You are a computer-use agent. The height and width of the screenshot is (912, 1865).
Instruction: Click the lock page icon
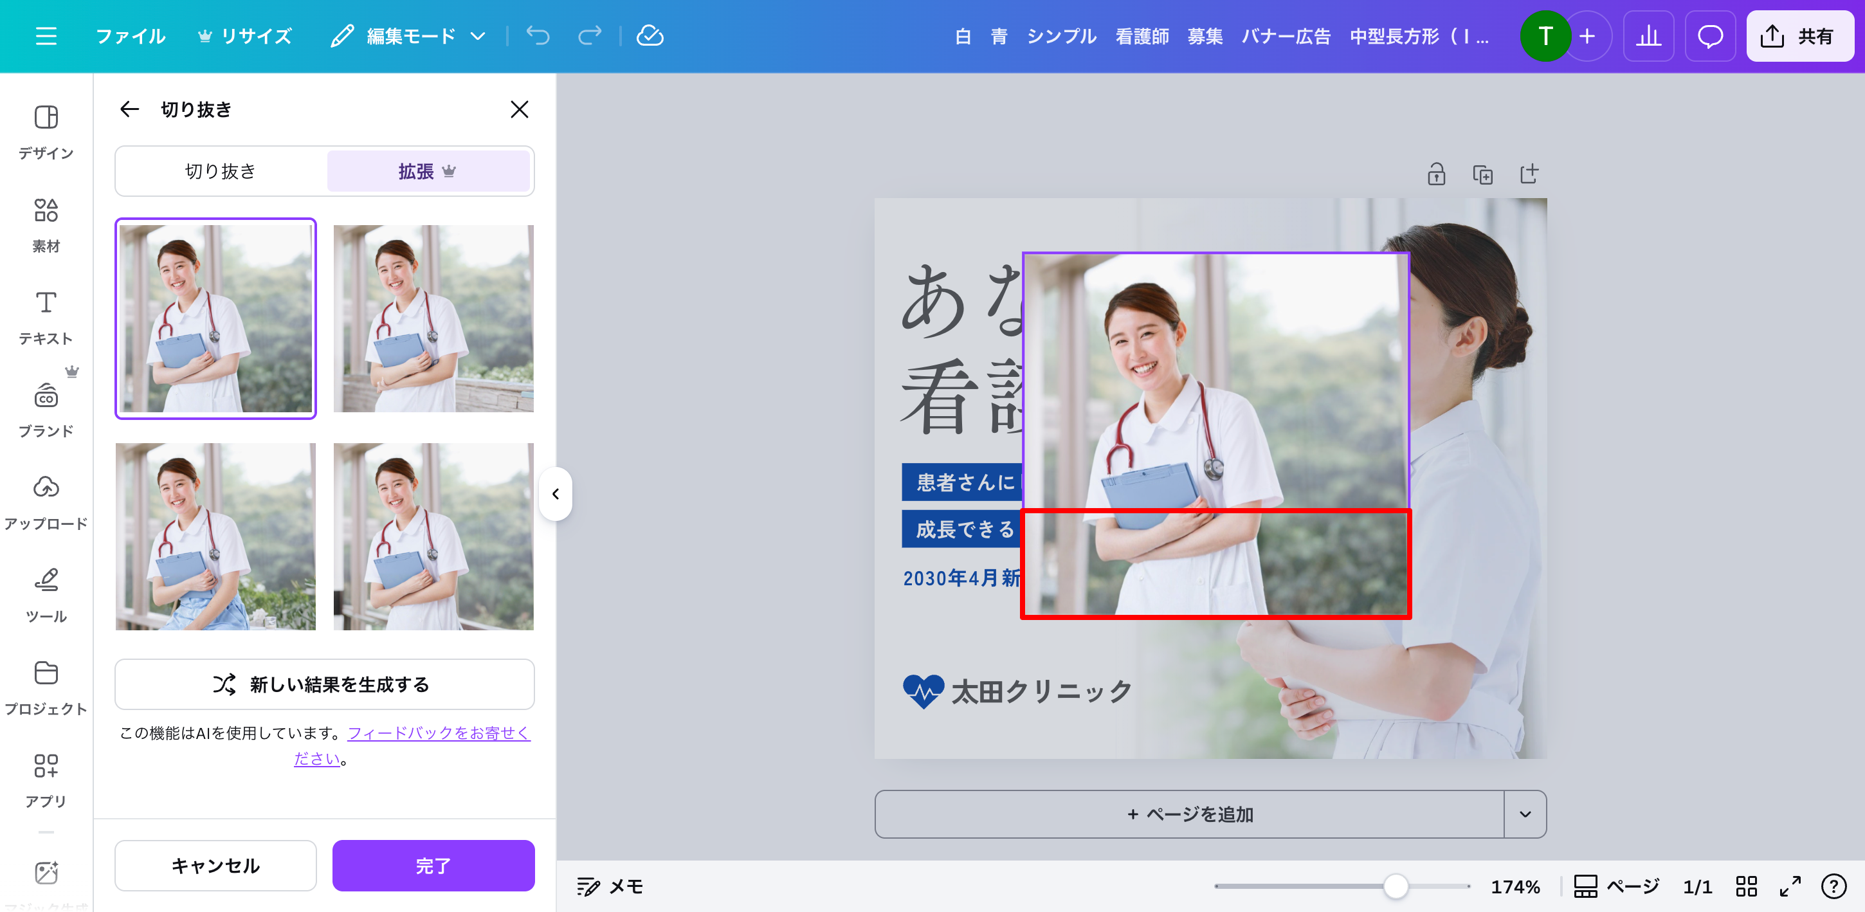point(1437,174)
